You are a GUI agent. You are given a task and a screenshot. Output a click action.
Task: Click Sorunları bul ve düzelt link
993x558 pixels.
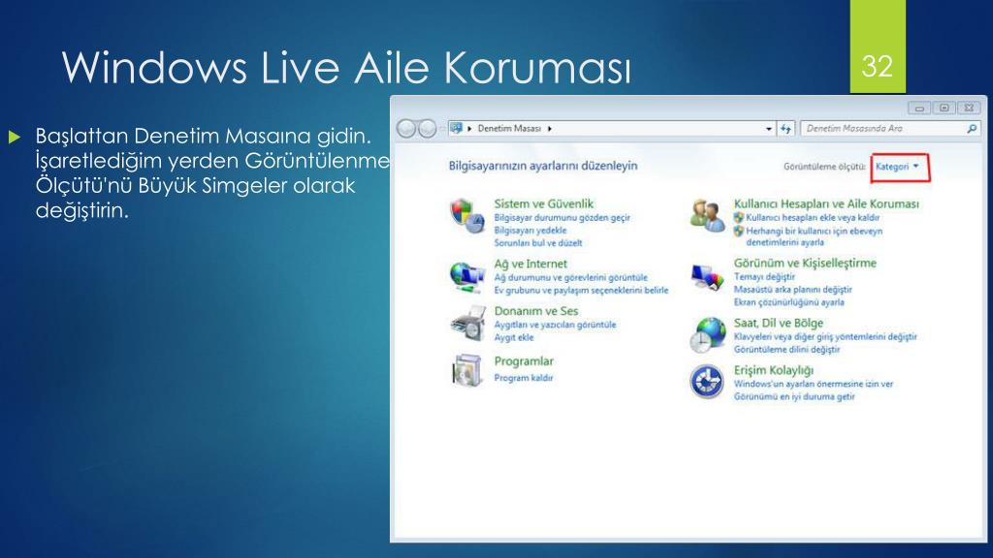[x=537, y=243]
